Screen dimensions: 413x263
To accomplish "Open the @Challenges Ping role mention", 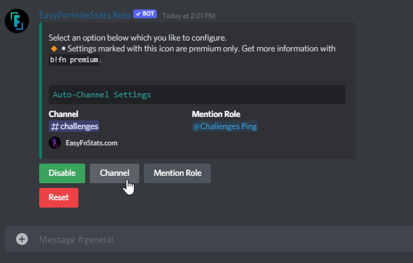I will coord(225,126).
